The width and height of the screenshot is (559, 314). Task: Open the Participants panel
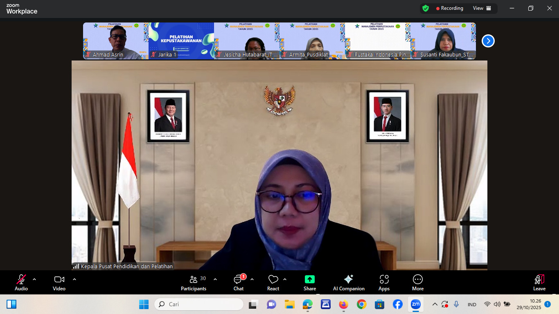[194, 283]
